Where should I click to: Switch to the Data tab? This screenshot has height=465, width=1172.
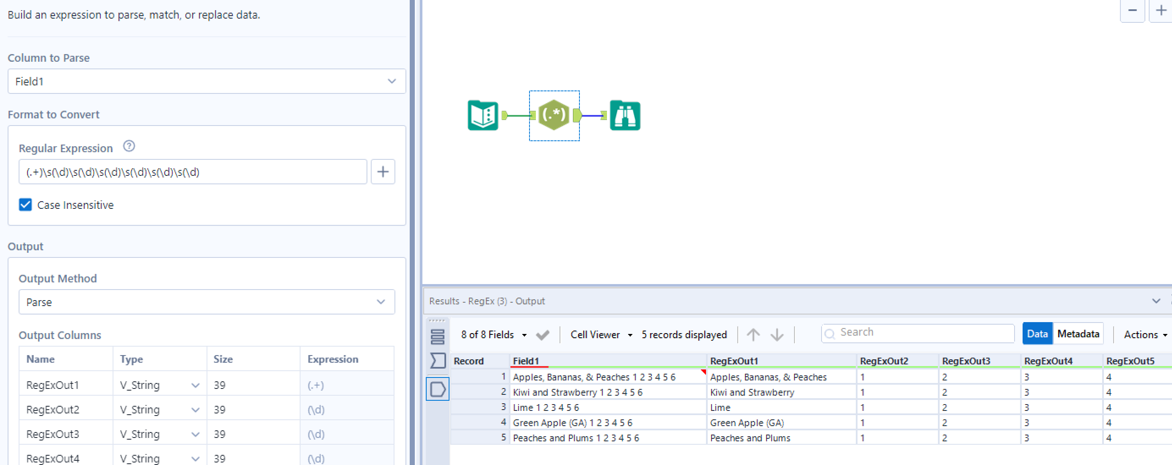point(1037,334)
